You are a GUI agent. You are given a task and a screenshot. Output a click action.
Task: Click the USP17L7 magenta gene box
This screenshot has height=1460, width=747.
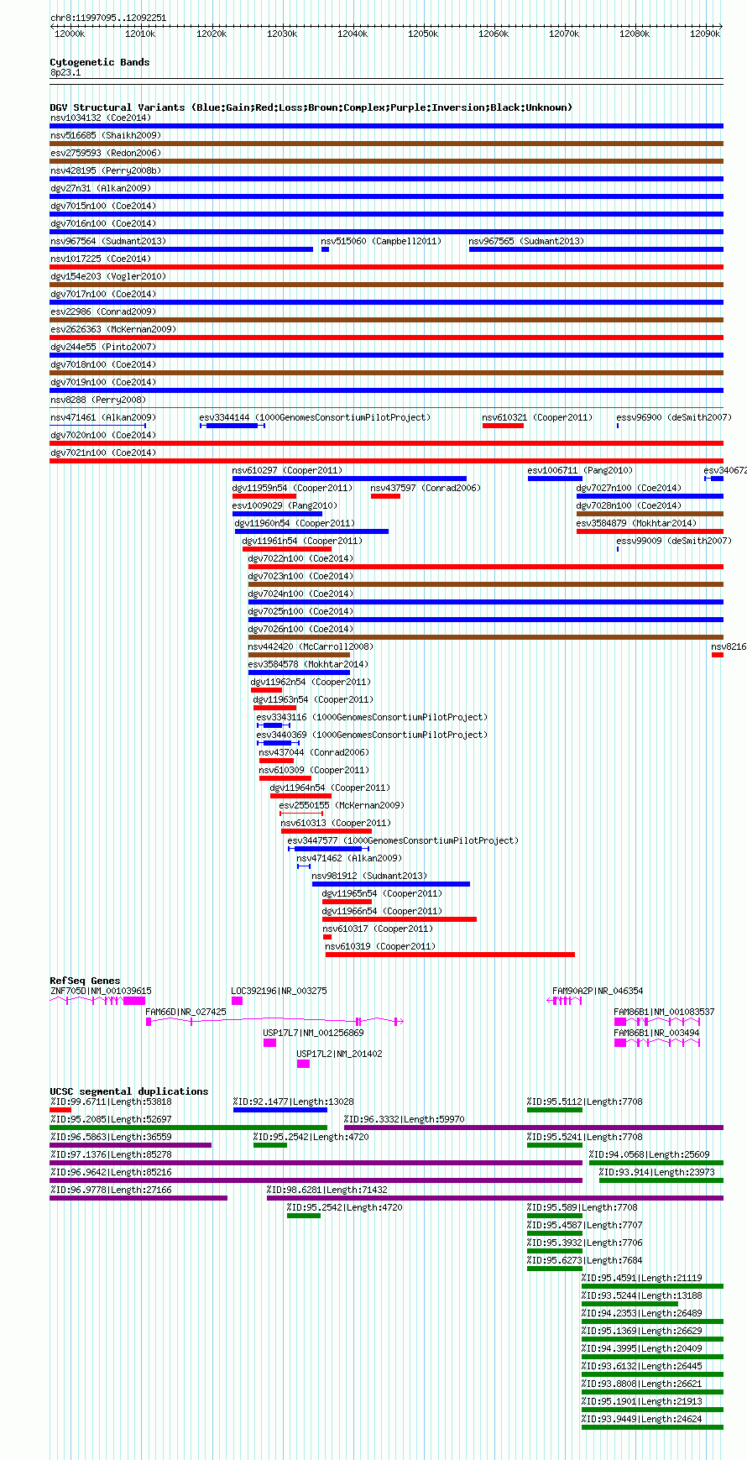(x=269, y=1043)
